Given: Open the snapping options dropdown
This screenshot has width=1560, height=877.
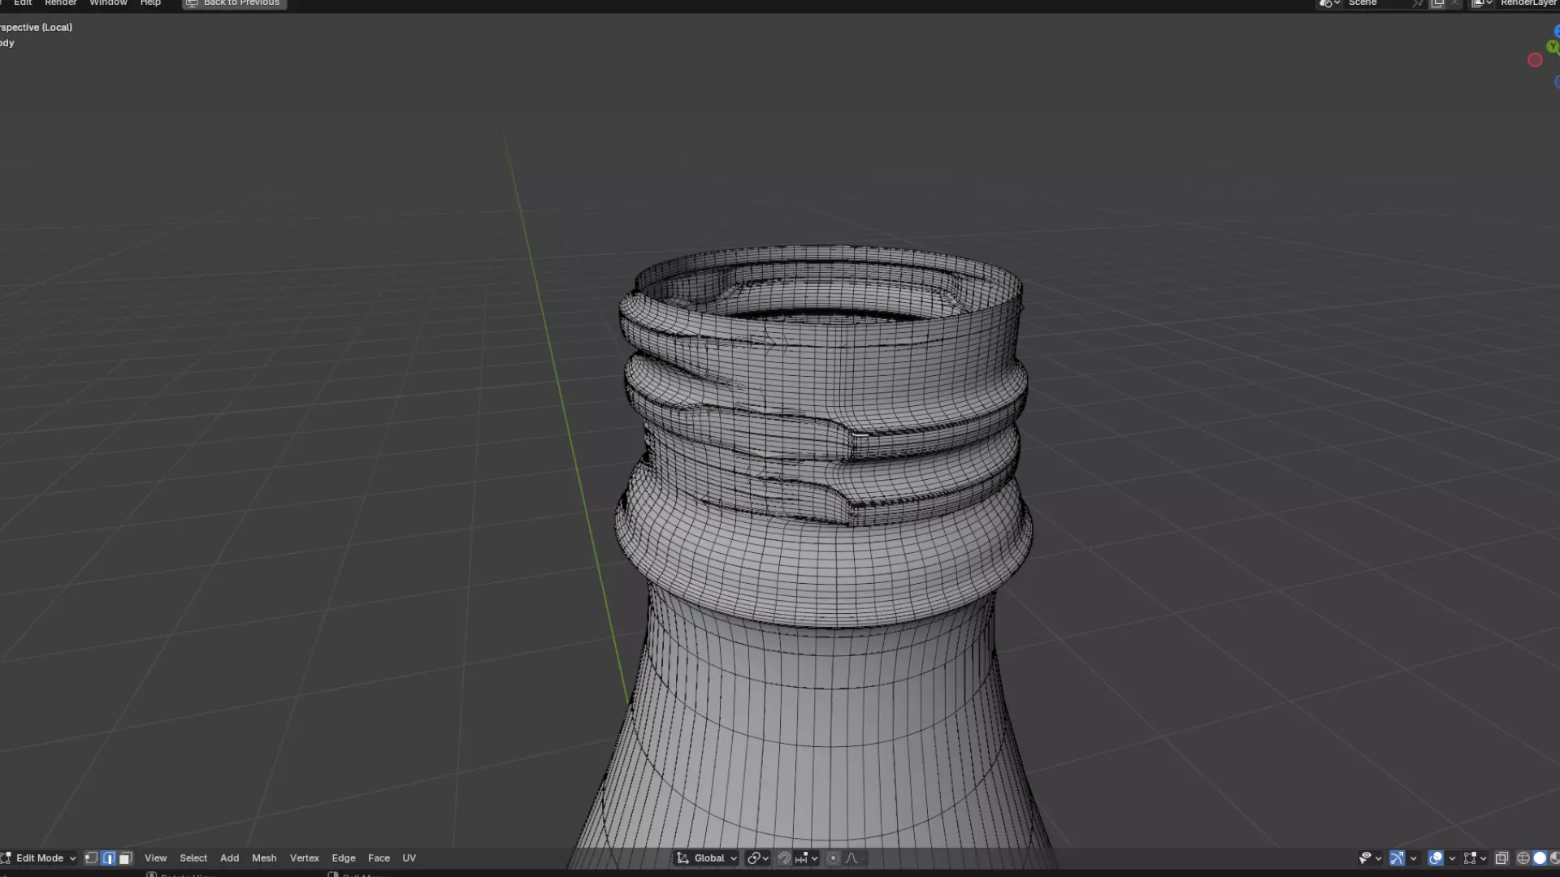Looking at the screenshot, I should click(807, 858).
